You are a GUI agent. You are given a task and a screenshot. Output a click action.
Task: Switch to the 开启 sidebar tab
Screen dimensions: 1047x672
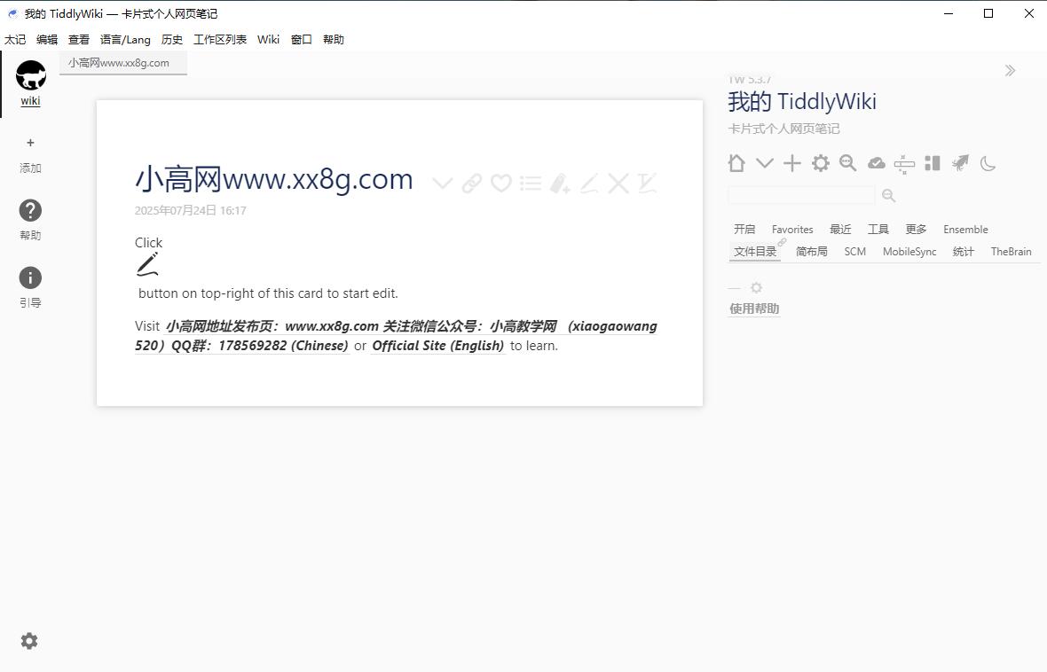tap(744, 229)
